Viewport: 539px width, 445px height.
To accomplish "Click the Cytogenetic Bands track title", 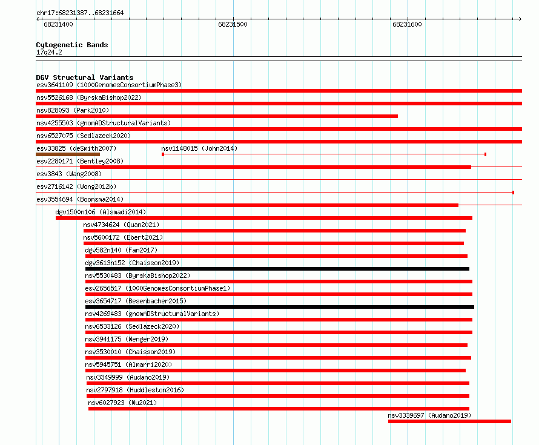I will click(x=72, y=45).
